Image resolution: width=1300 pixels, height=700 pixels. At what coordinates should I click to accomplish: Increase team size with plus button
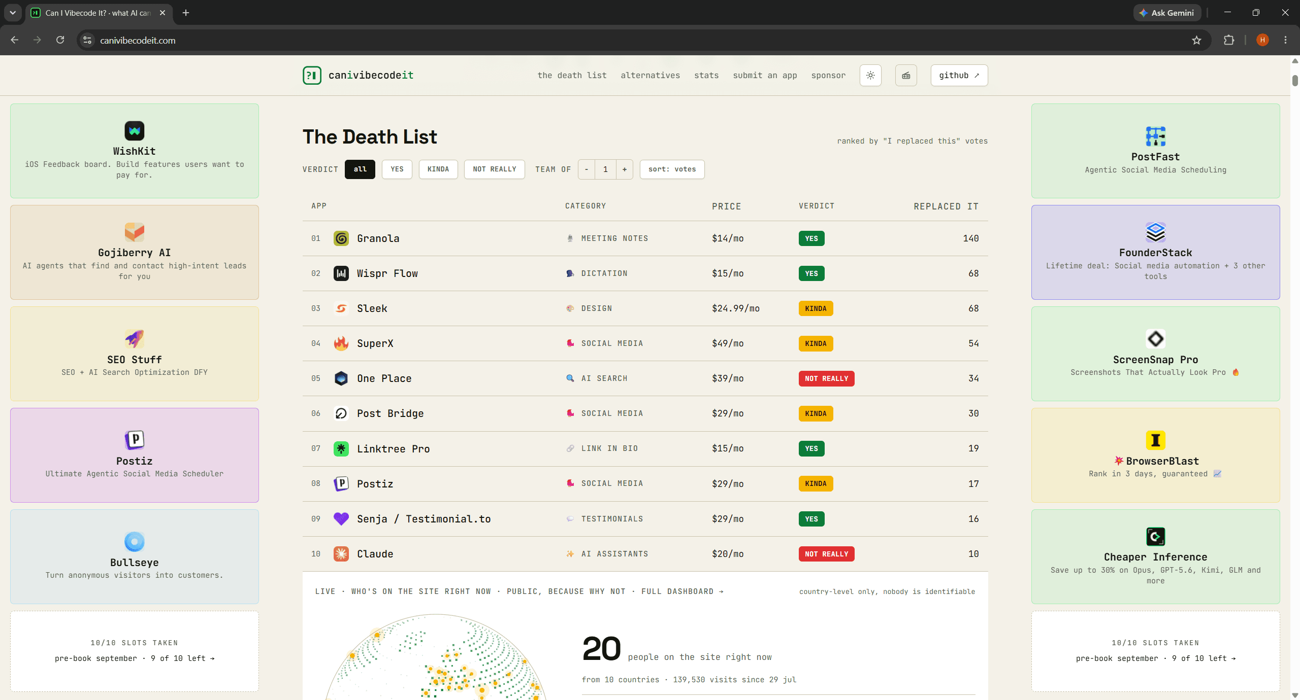[625, 169]
